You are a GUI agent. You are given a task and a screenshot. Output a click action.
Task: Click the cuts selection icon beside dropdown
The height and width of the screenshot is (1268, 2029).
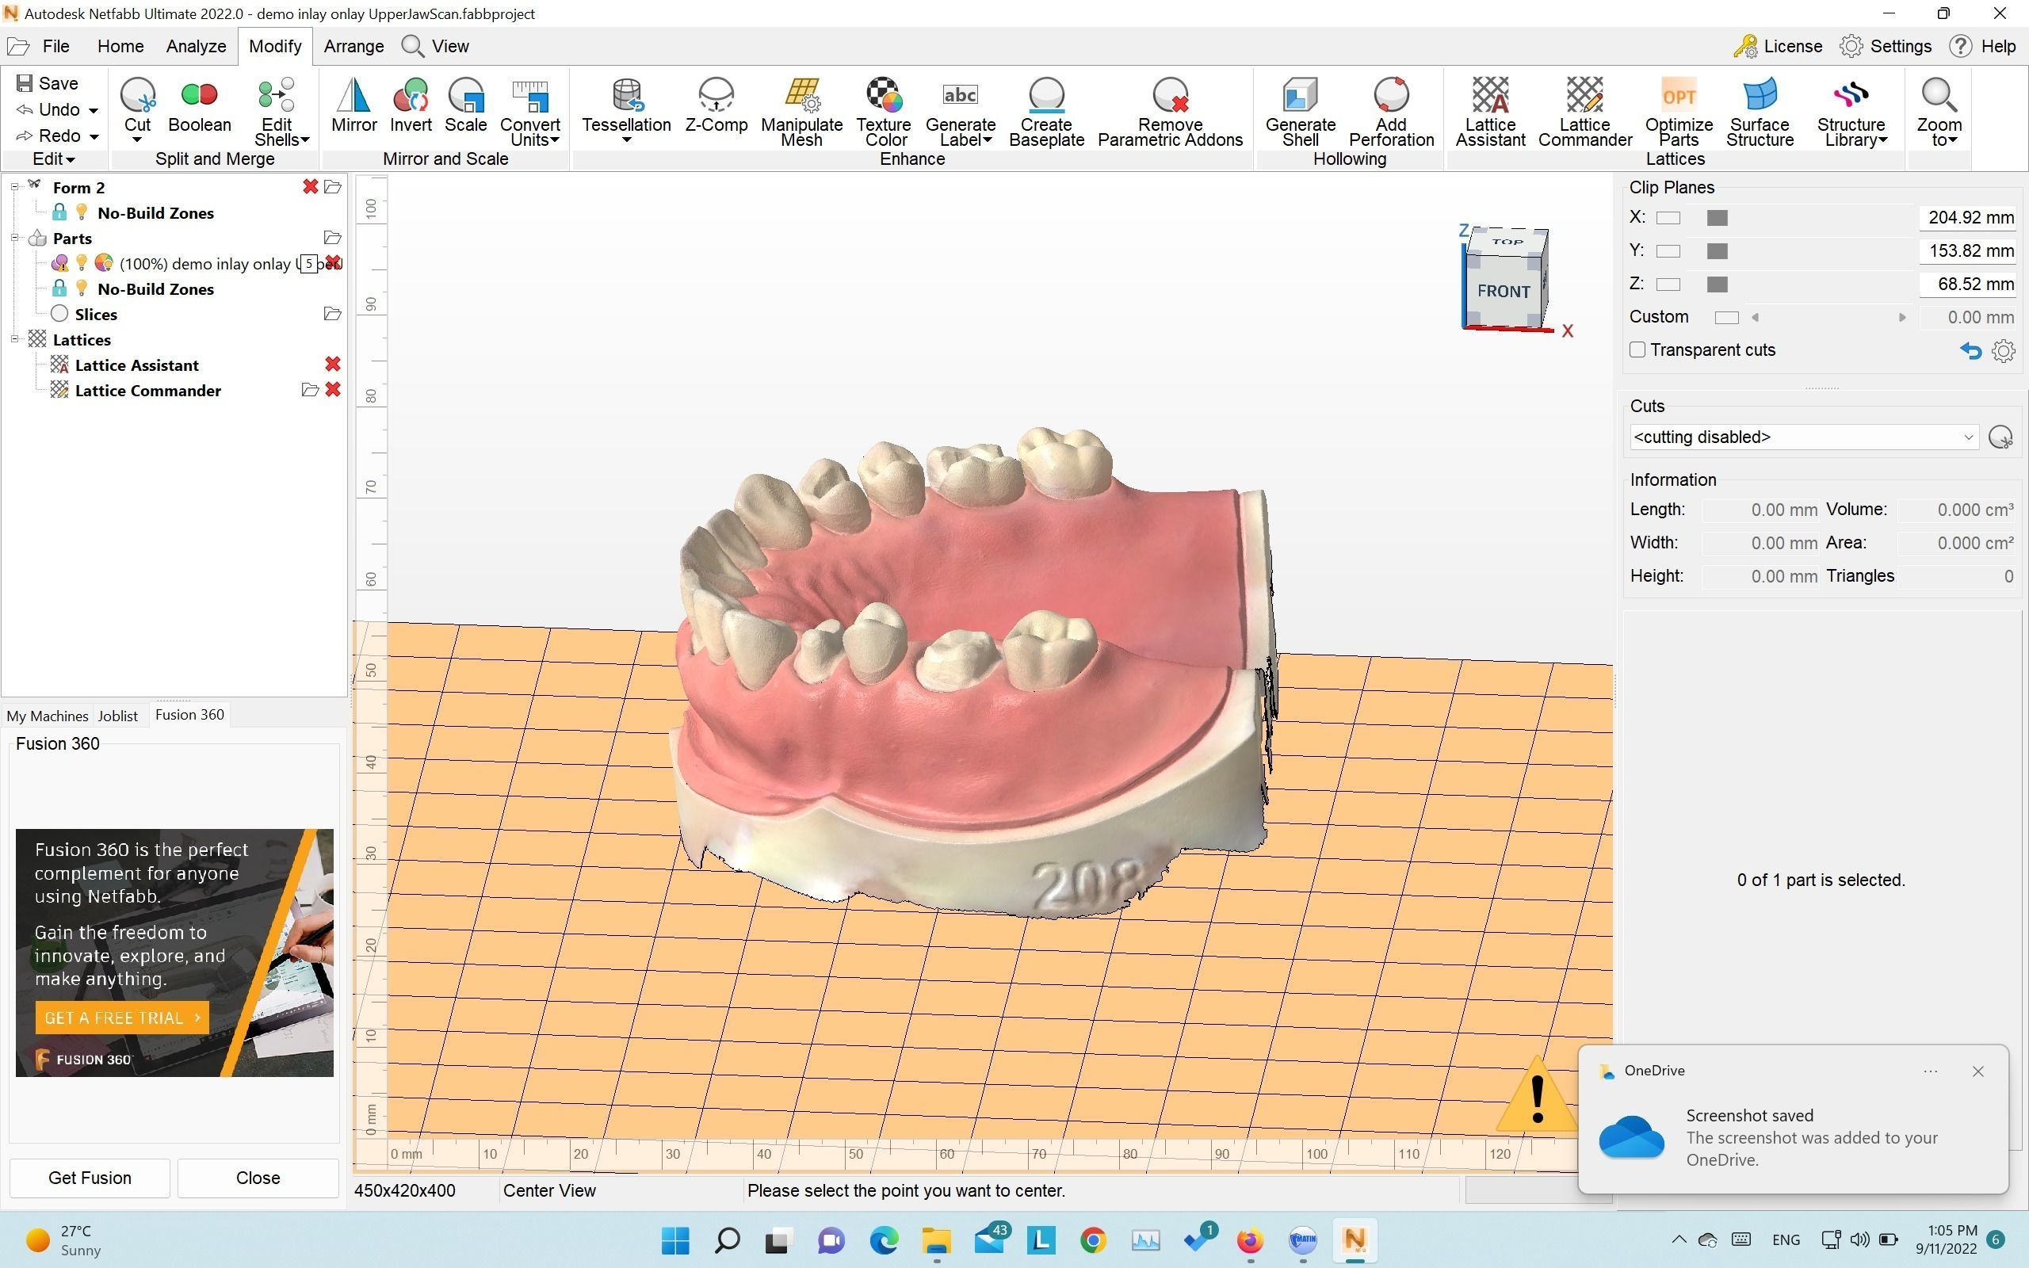(2000, 437)
